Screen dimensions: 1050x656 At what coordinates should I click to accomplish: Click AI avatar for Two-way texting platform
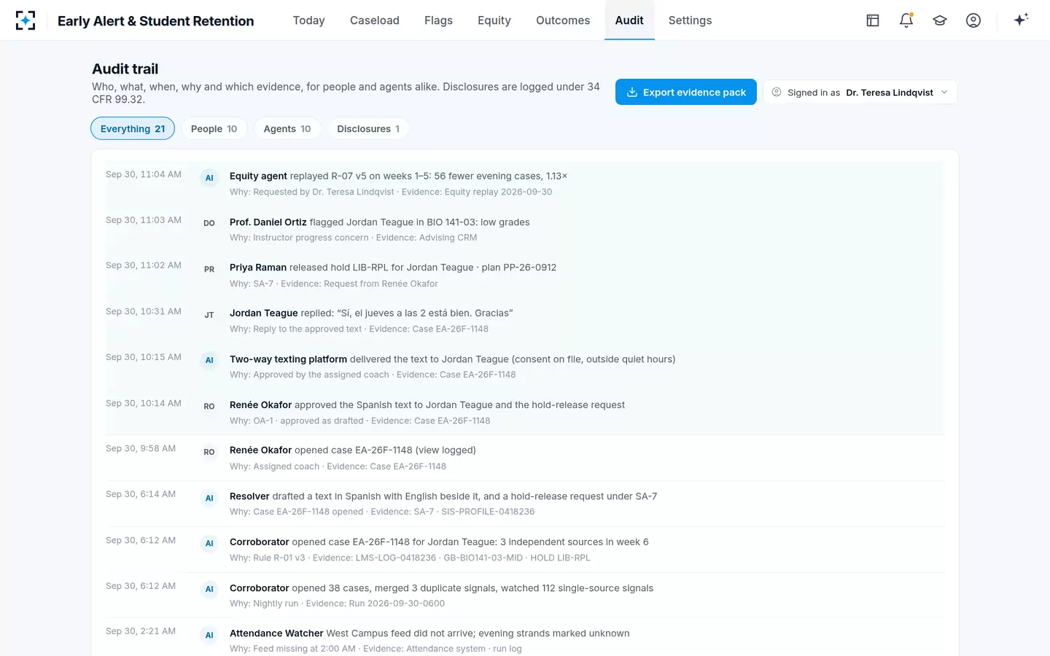click(209, 360)
